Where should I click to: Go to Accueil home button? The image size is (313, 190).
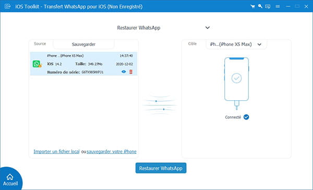10,180
